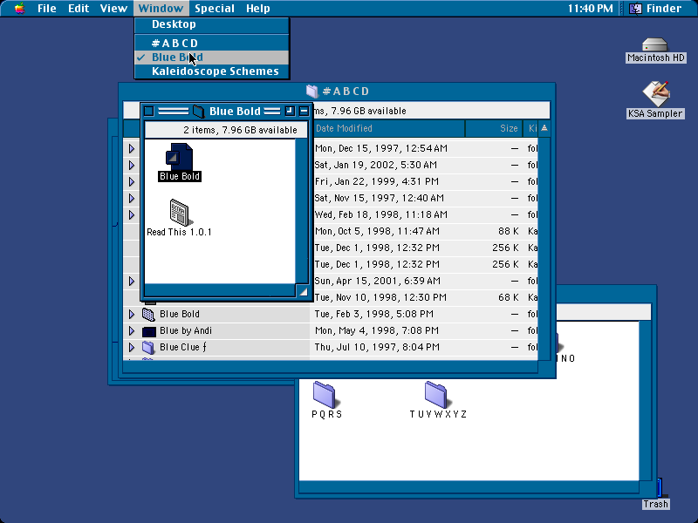Click "2 items, 7.96 GB available" status text

click(x=240, y=130)
